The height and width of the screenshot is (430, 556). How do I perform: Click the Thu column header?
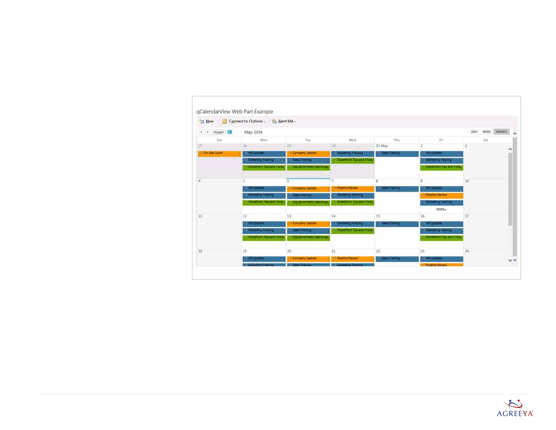397,140
